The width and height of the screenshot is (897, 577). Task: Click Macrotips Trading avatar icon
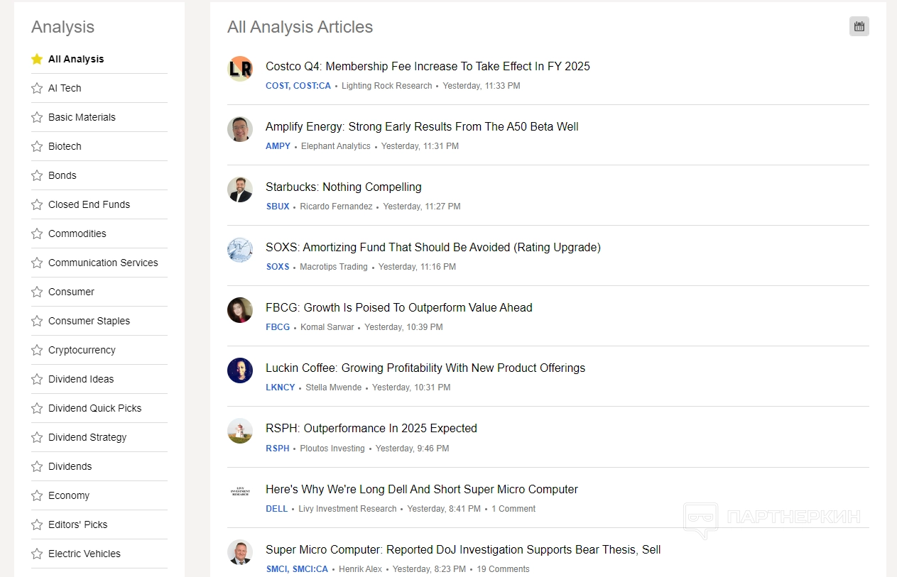tap(240, 250)
